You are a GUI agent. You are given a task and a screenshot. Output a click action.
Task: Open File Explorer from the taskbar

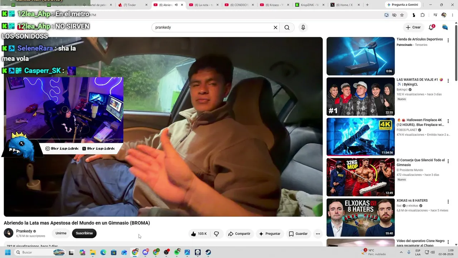point(92,252)
